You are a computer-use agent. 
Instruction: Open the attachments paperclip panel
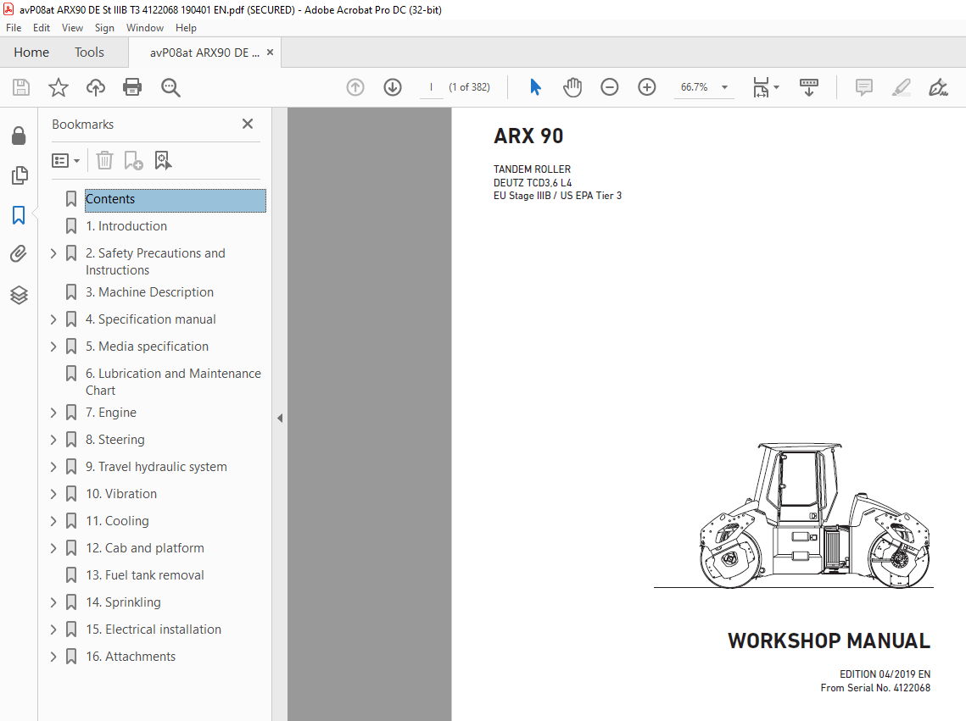tap(20, 254)
